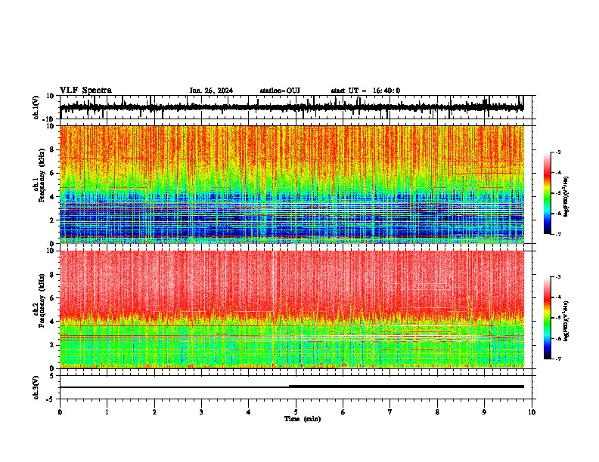This screenshot has height=462, width=599.
Task: Click the '9' tick on the time axis
Action: click(484, 412)
